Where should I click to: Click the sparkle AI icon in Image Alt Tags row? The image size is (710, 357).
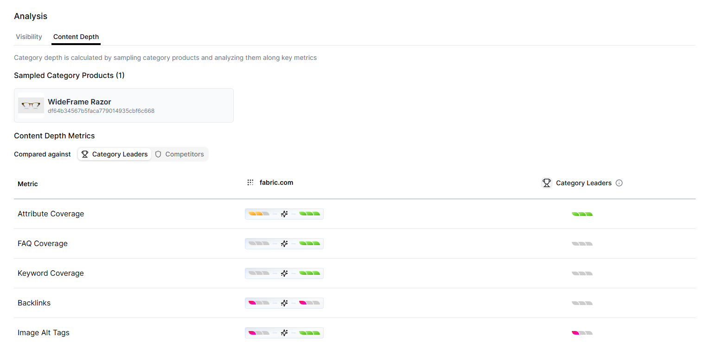pyautogui.click(x=284, y=332)
